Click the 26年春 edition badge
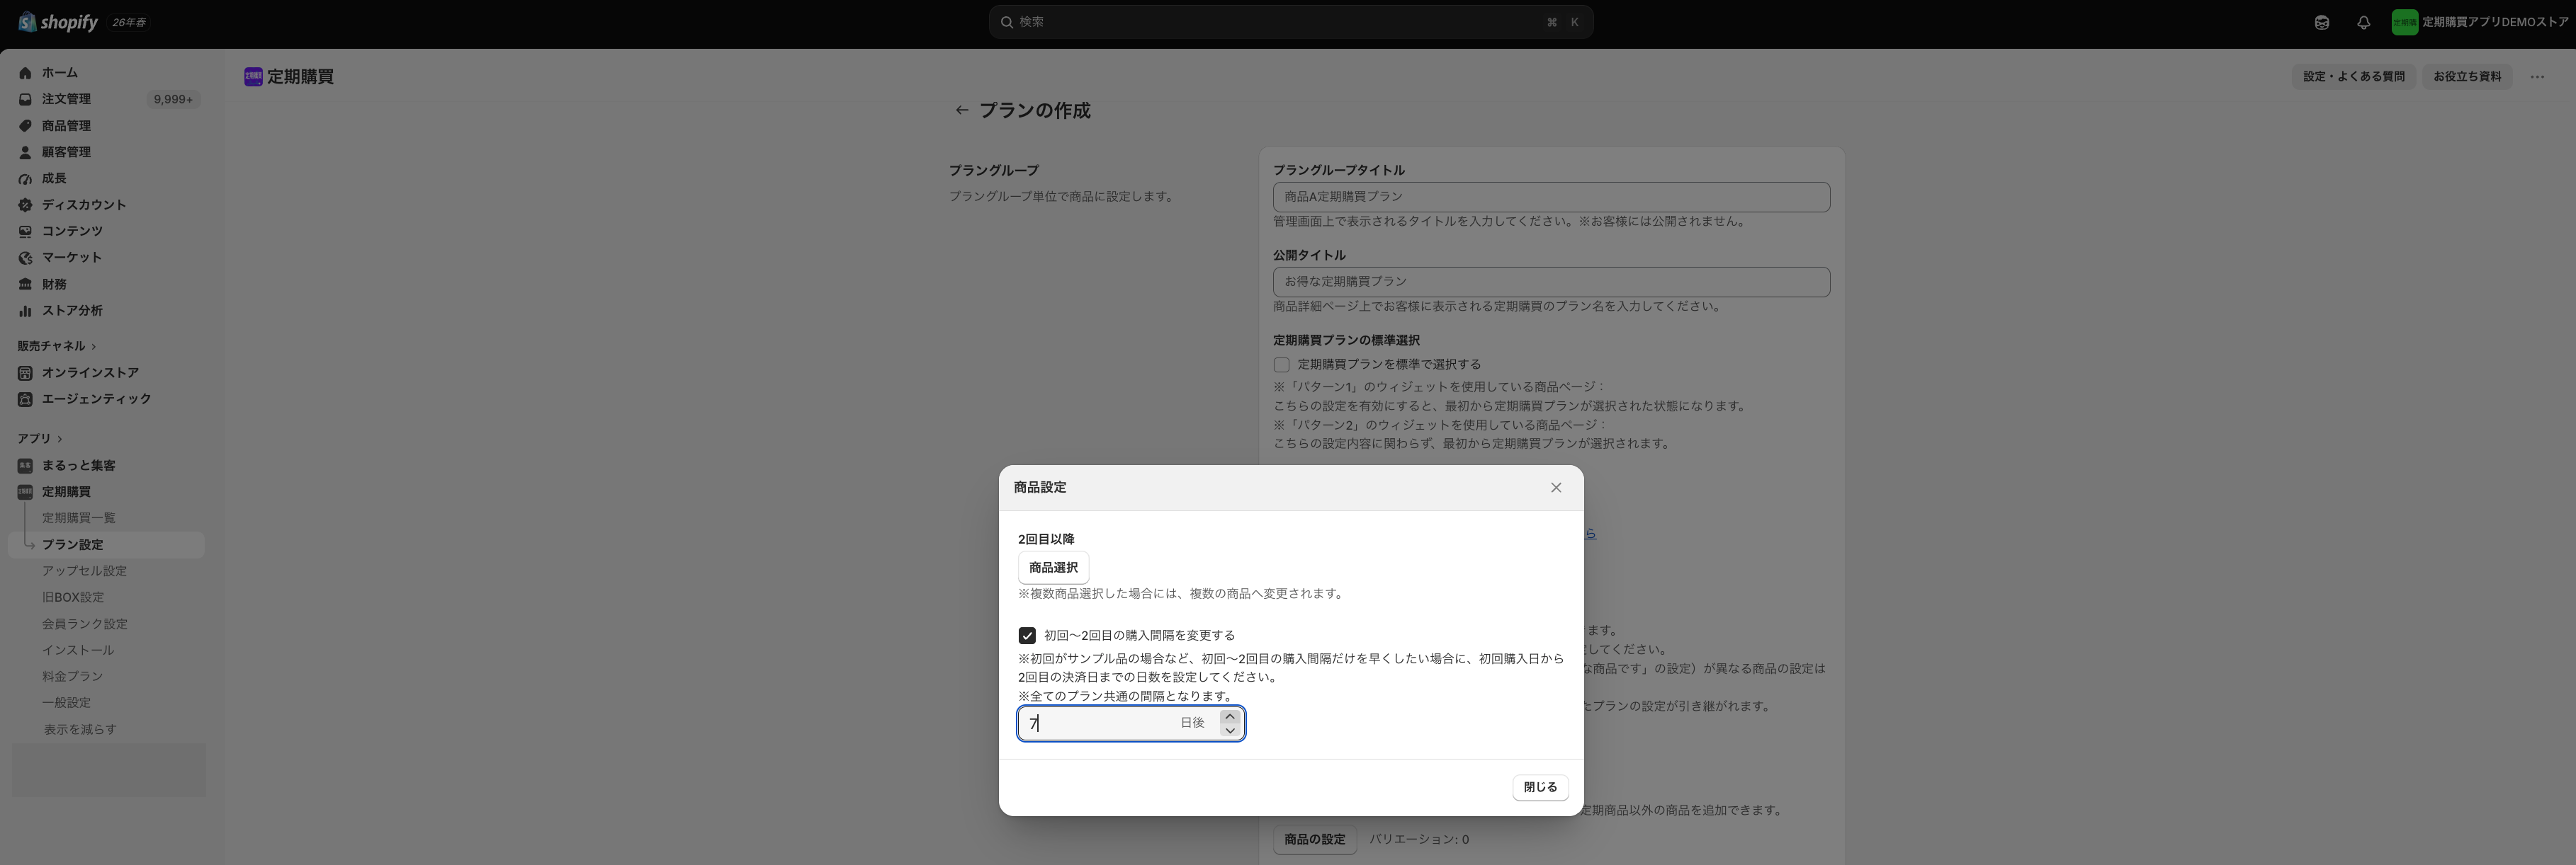This screenshot has height=865, width=2576. pyautogui.click(x=128, y=22)
